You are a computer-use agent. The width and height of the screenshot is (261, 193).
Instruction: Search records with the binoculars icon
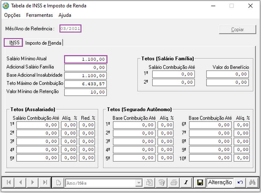click(252, 182)
